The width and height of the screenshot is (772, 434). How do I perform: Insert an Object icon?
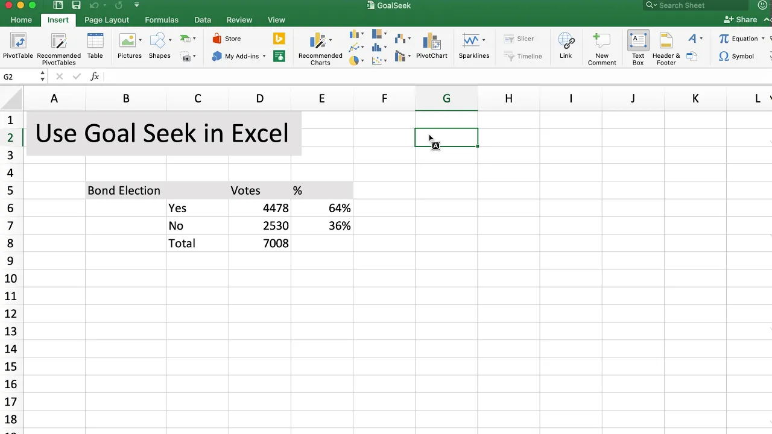pyautogui.click(x=692, y=57)
